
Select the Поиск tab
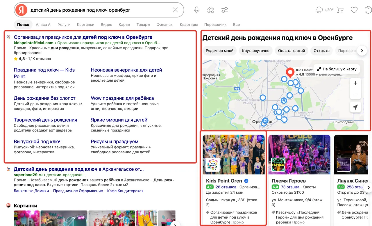pyautogui.click(x=23, y=24)
